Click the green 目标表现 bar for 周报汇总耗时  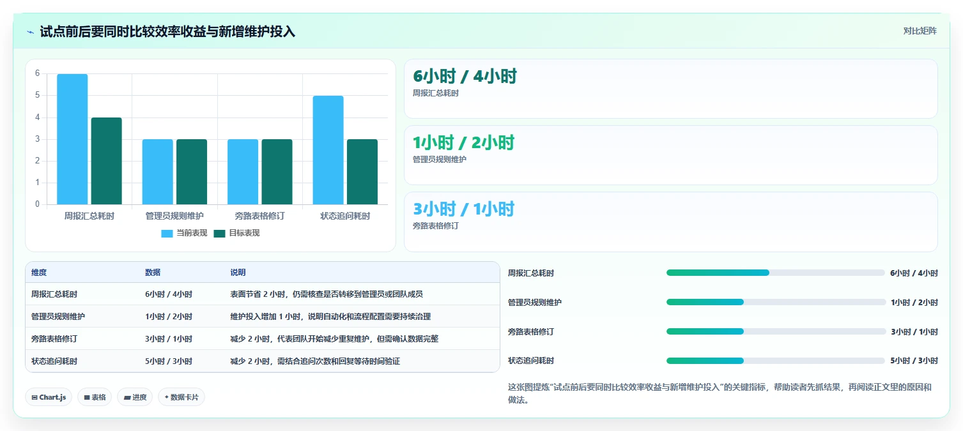click(106, 161)
